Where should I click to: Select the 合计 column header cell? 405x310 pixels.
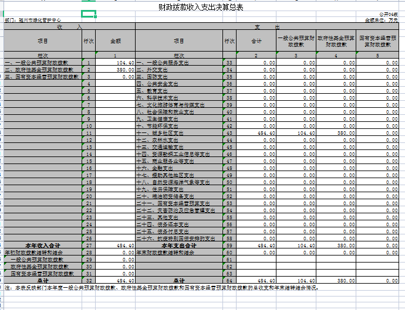pos(256,41)
